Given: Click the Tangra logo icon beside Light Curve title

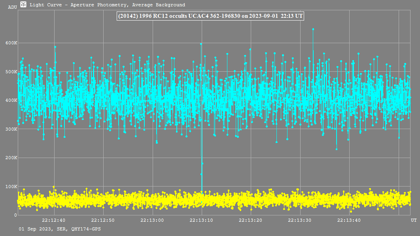Looking at the screenshot, I should point(24,5).
